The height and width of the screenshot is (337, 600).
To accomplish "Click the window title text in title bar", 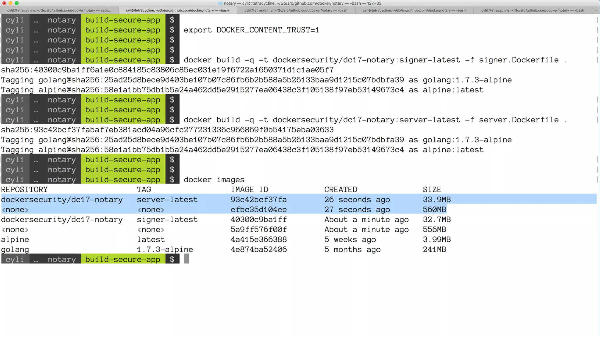I will [x=302, y=3].
